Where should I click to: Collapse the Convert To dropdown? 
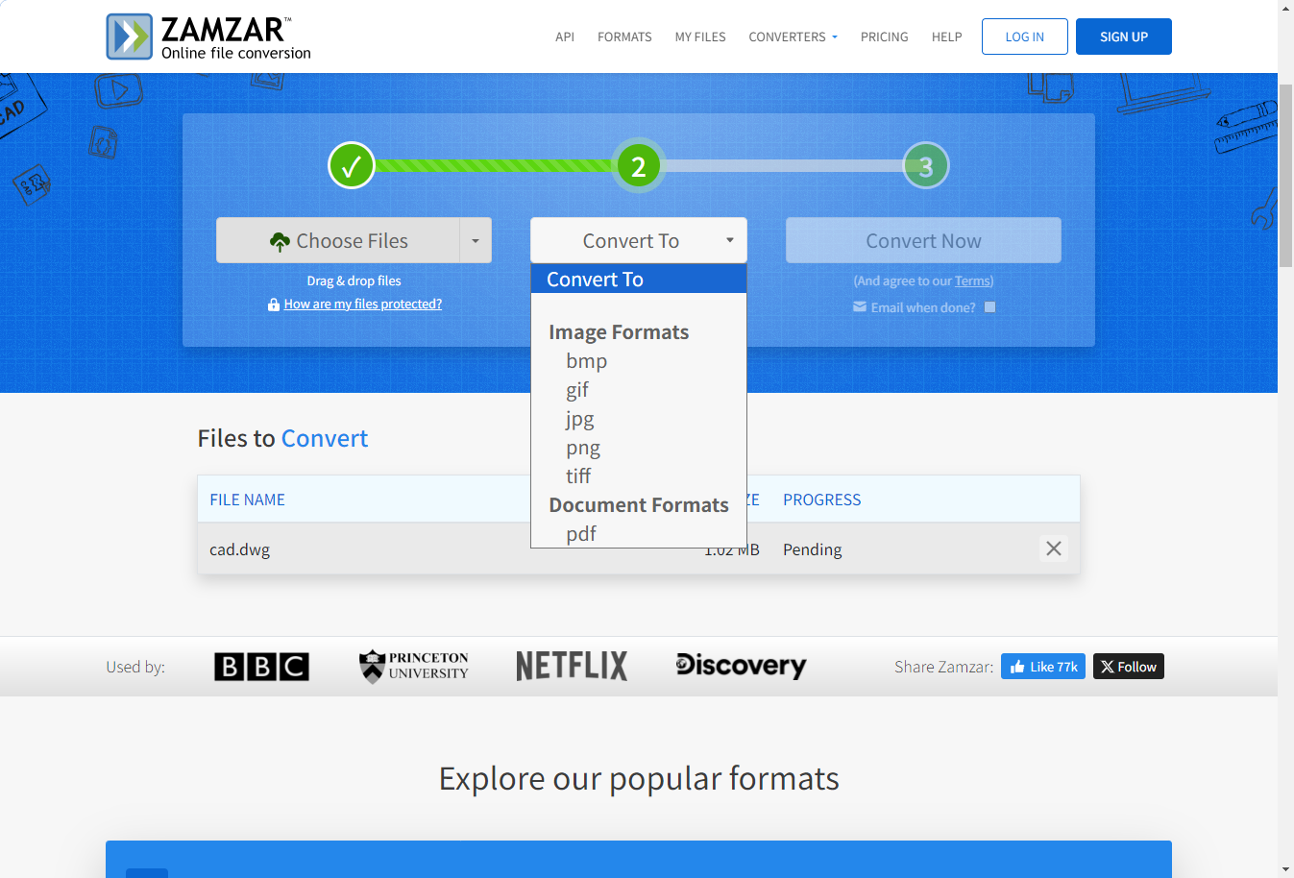click(x=638, y=240)
